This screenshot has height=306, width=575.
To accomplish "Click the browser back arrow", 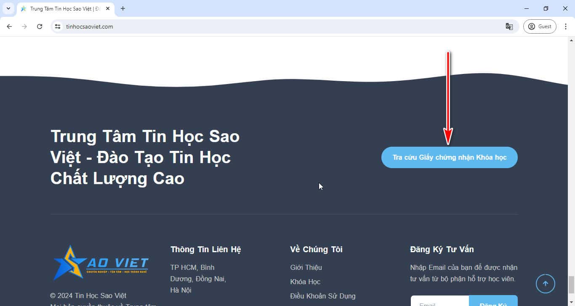I will pyautogui.click(x=9, y=26).
